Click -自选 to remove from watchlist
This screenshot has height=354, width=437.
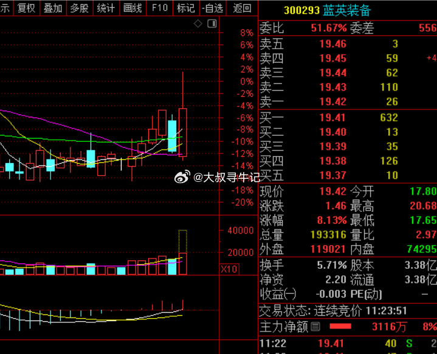pos(213,8)
